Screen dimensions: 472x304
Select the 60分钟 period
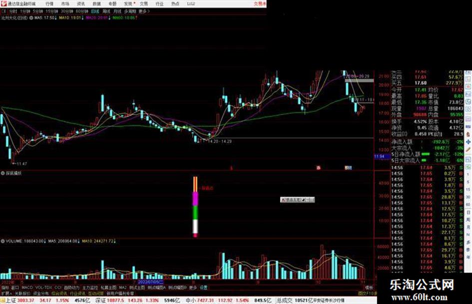(x=82, y=11)
